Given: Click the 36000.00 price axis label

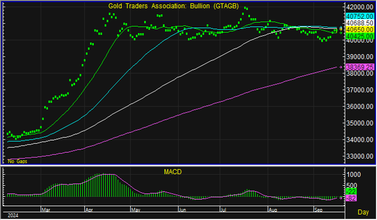Looking at the screenshot, I should tap(360, 106).
